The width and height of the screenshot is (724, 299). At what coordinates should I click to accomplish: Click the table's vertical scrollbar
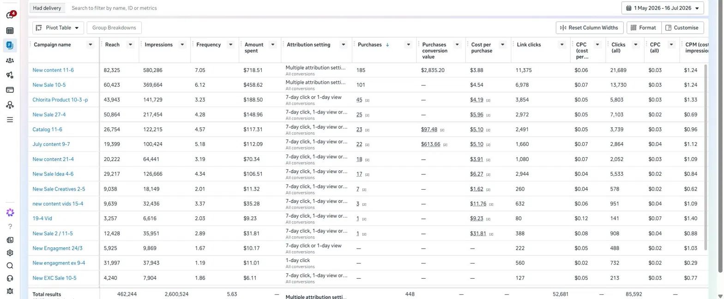click(705, 157)
